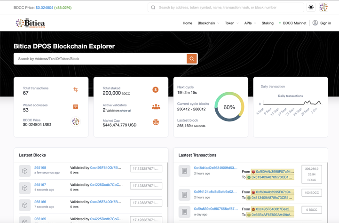Viewport: 339px width, 223px height.
Task: Click reward box 17.123287671 for block 265168
Action: [x=146, y=168]
